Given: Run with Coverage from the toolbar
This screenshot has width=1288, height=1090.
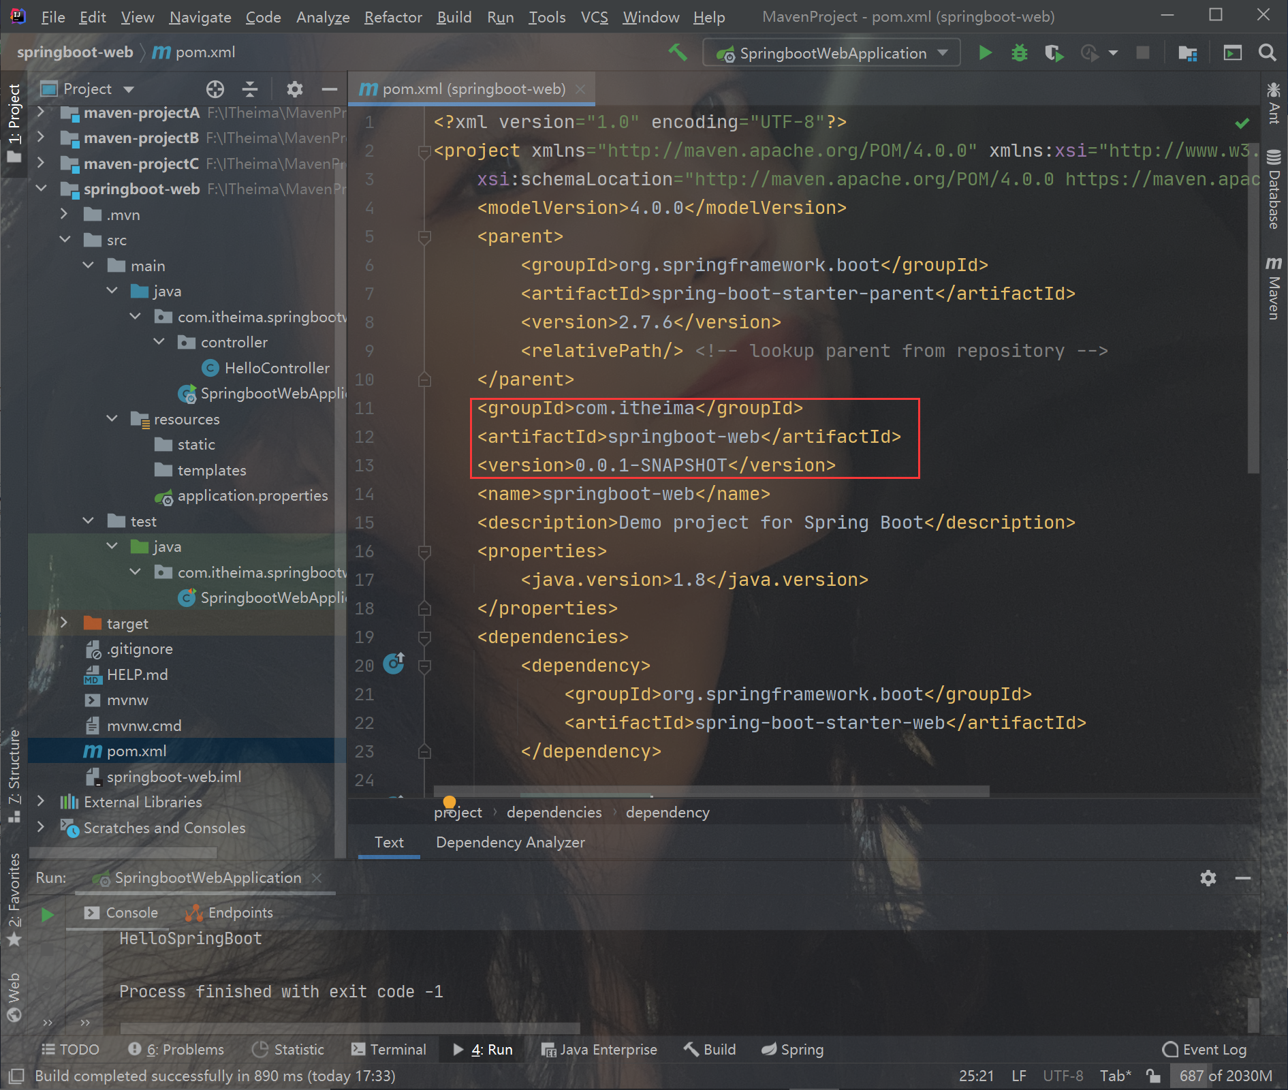Looking at the screenshot, I should point(1054,52).
